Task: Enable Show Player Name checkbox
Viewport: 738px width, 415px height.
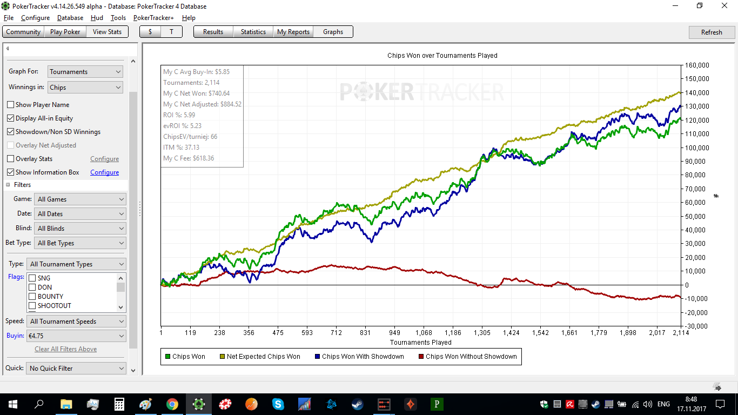Action: tap(10, 105)
